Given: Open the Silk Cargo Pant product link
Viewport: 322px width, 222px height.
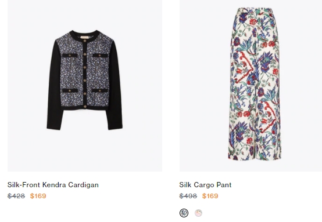Looking at the screenshot, I should (x=205, y=185).
